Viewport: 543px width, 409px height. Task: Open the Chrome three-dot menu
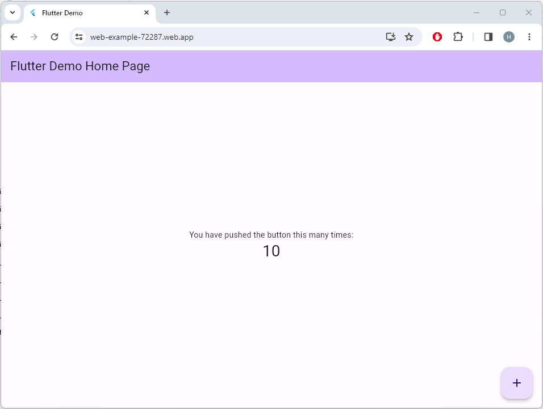pyautogui.click(x=529, y=37)
